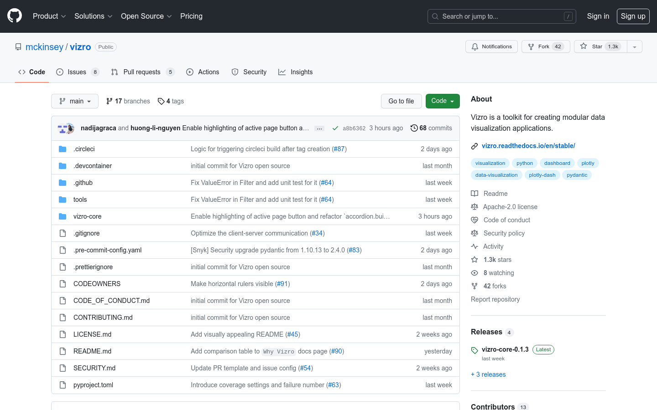Click the Go to file button
Screen dimensions: 657x410
pos(401,101)
